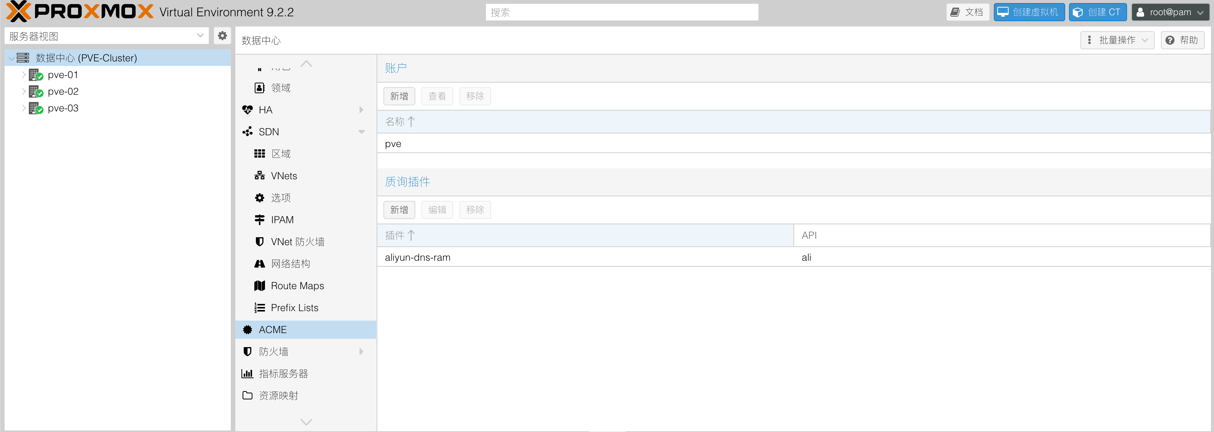Collapse the datacenter PVE-Cluster tree
Viewport: 1214px width, 432px height.
tap(11, 58)
